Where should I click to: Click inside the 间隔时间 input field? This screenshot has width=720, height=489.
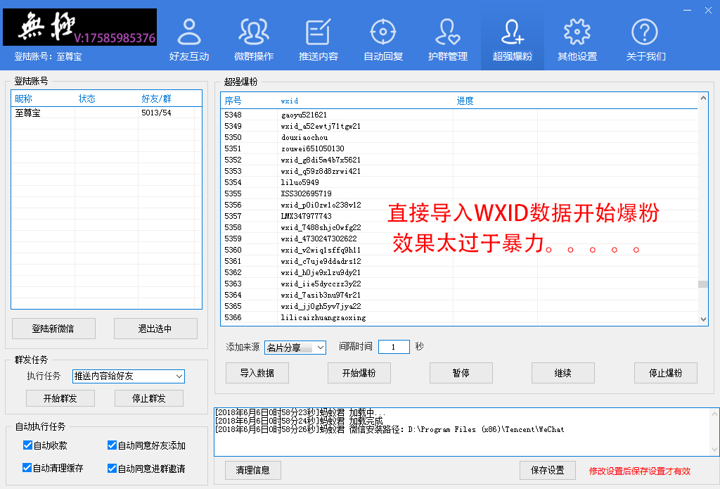394,347
